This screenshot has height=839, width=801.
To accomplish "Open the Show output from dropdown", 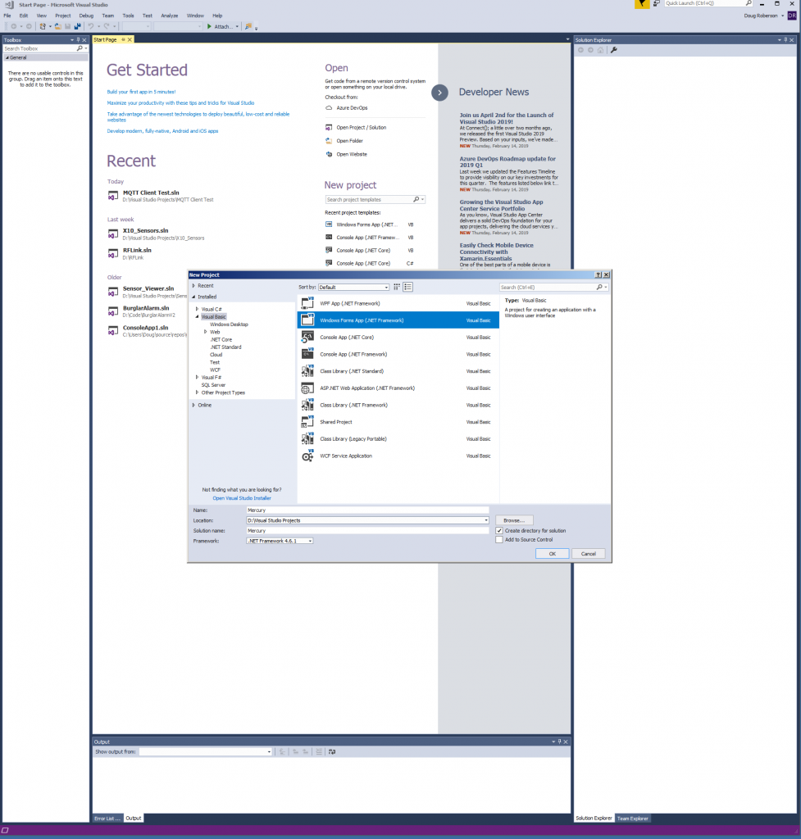I will point(206,752).
